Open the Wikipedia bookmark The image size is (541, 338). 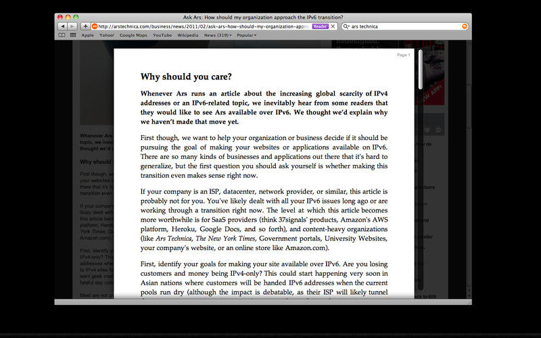[x=188, y=35]
